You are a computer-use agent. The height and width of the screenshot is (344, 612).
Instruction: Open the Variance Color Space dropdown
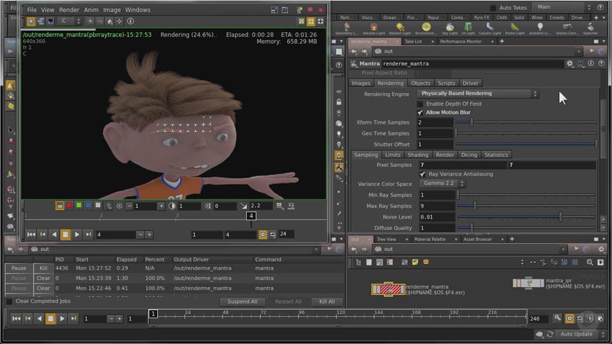coord(442,183)
